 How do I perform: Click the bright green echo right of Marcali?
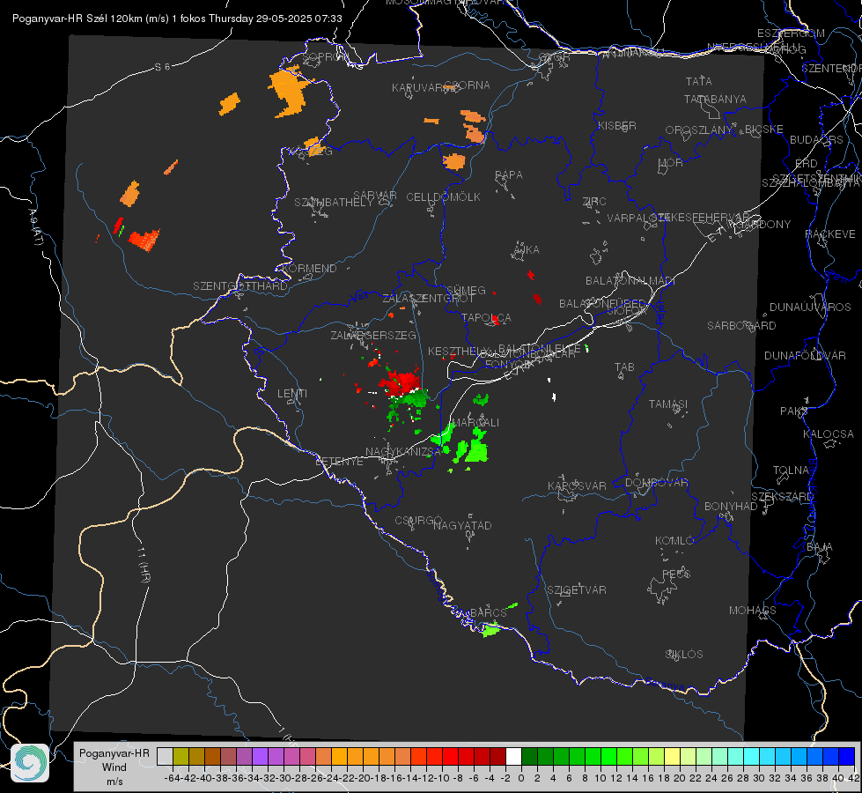point(476,447)
